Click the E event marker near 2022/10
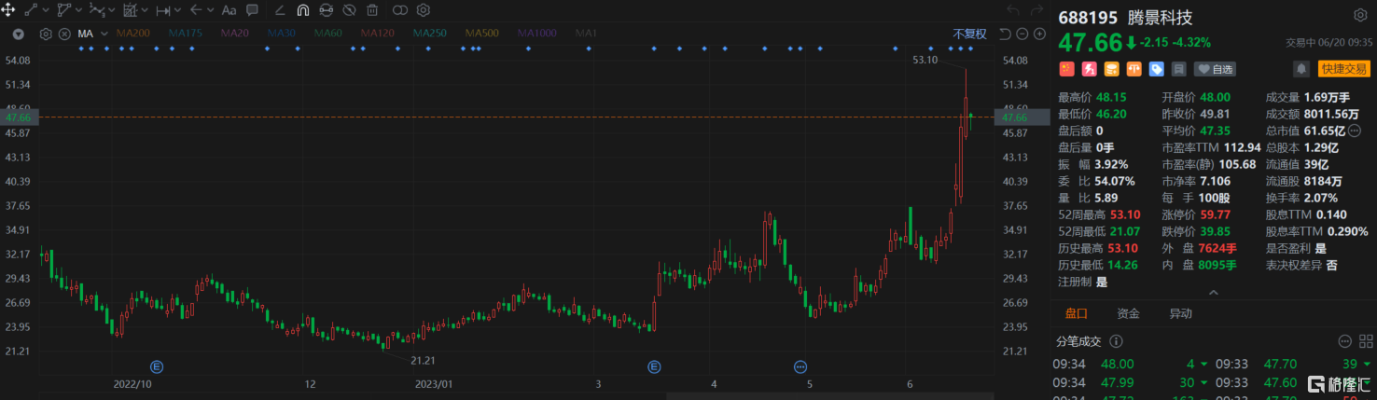This screenshot has height=400, width=1377. point(157,366)
